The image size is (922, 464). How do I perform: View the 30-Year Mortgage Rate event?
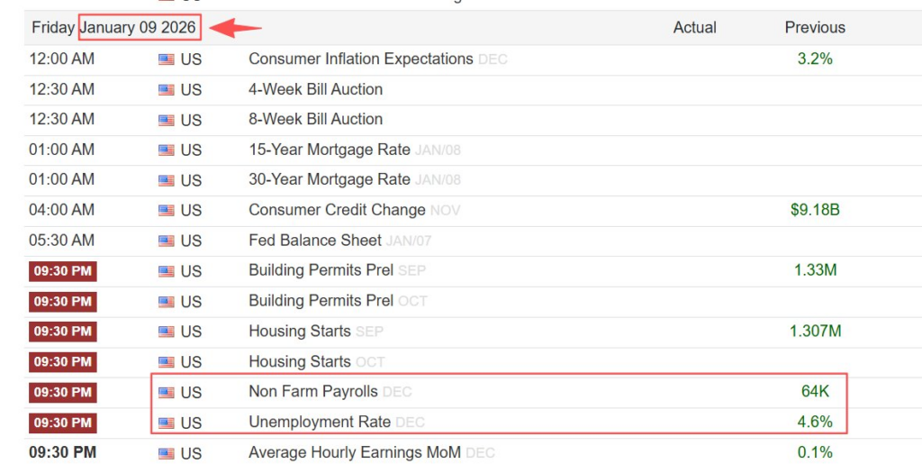coord(330,179)
